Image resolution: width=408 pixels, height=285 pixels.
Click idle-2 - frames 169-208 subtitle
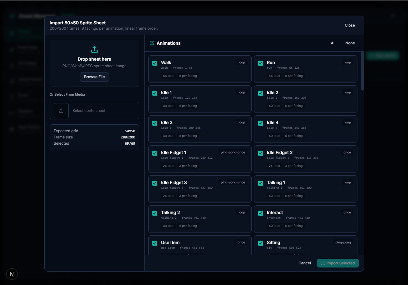click(x=287, y=98)
